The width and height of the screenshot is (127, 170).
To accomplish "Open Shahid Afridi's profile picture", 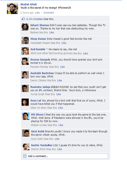I will (x=12, y=8).
